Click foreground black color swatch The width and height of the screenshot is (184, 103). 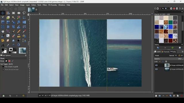pyautogui.click(x=3, y=49)
